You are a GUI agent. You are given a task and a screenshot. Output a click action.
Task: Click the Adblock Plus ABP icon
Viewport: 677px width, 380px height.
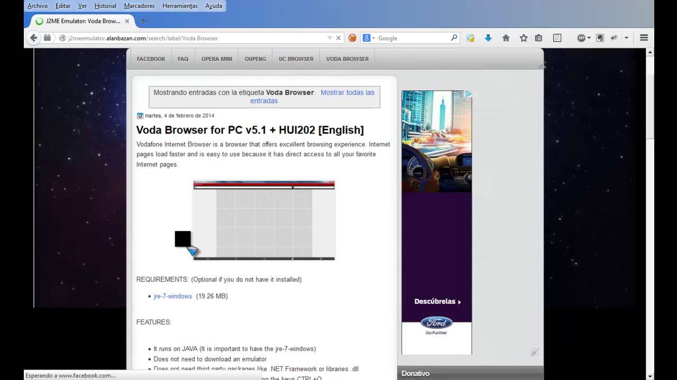(581, 38)
